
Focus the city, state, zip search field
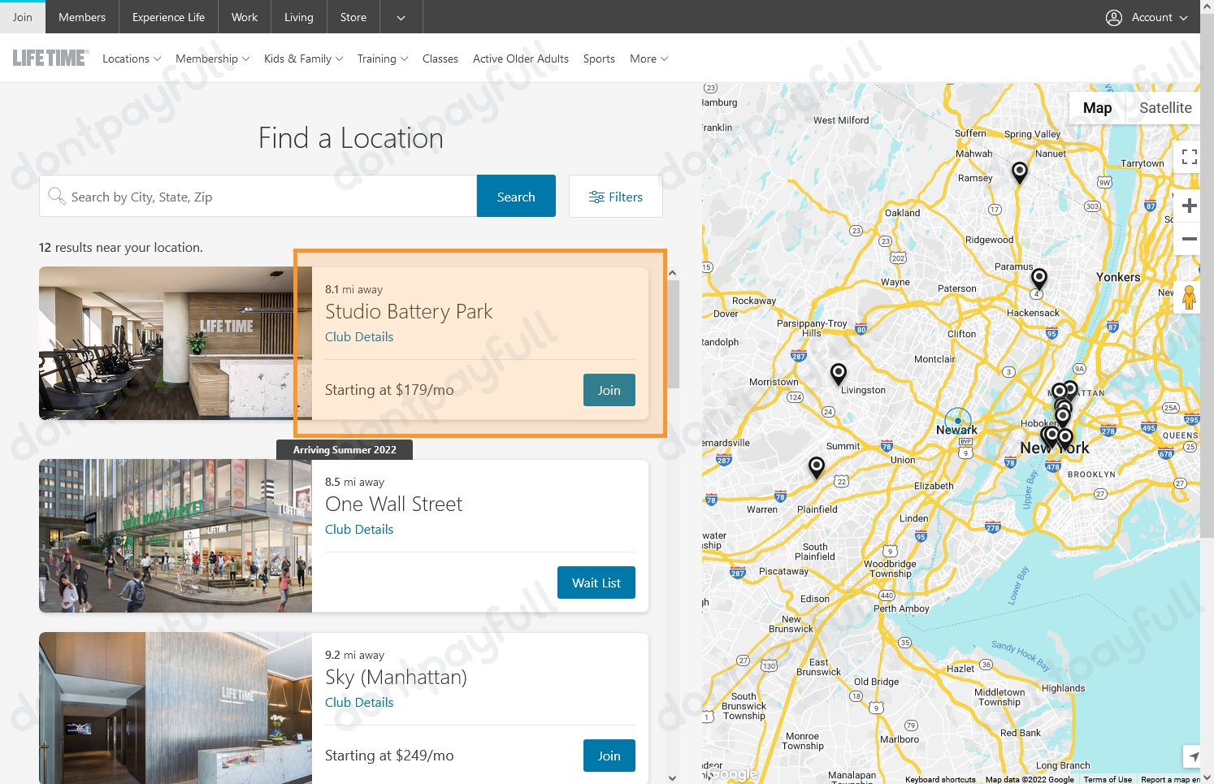(x=268, y=197)
